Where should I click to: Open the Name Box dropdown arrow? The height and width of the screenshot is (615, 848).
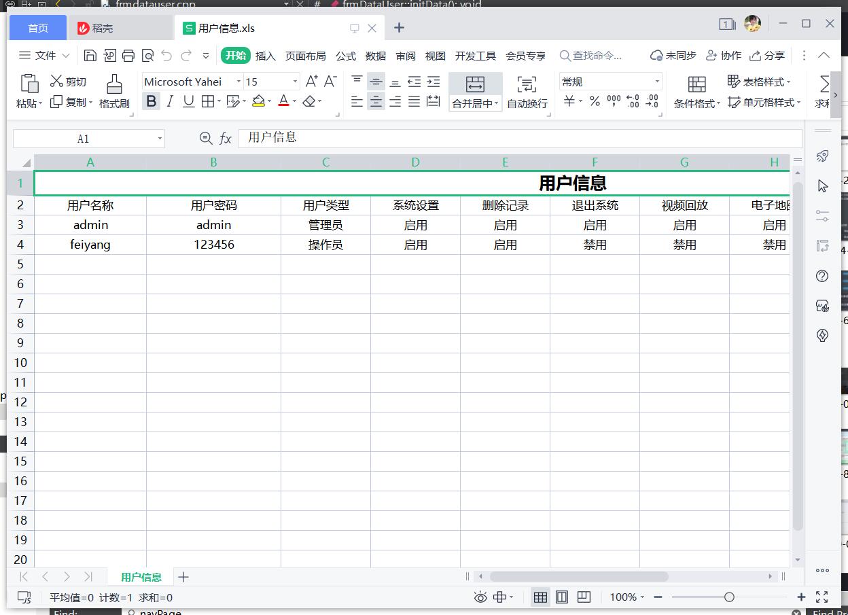pos(160,139)
